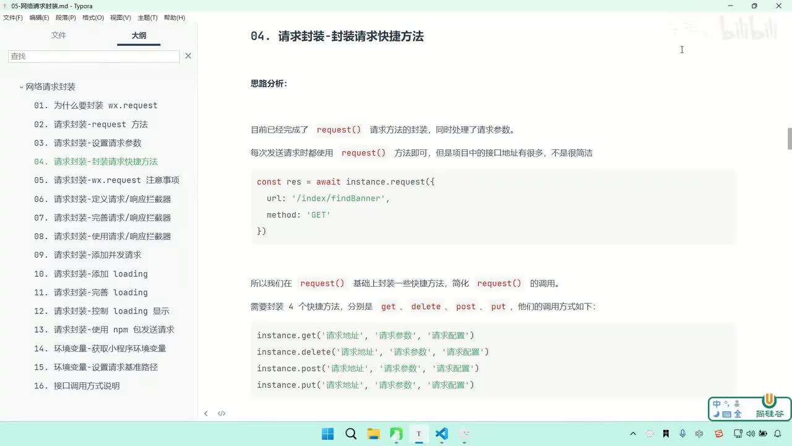The width and height of the screenshot is (792, 446).
Task: Show hidden system tray icons
Action: coord(633,434)
